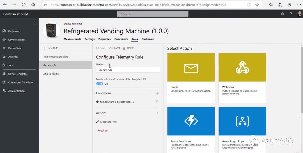The image size is (303, 153).
Task: Add a new action with plus
Action: tap(157, 113)
